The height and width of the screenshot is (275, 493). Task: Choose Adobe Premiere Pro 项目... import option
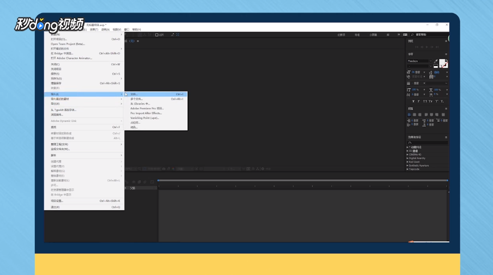pyautogui.click(x=156, y=108)
